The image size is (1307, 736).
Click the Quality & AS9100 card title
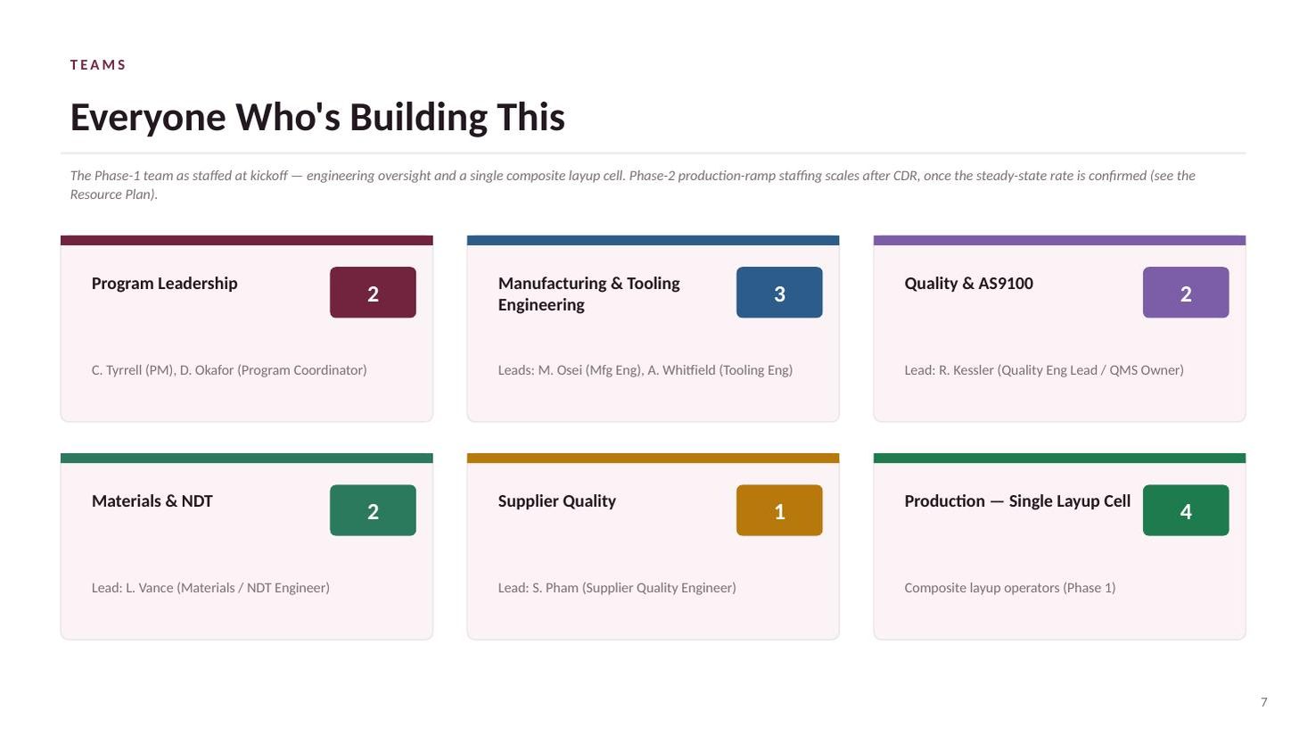pyautogui.click(x=968, y=284)
